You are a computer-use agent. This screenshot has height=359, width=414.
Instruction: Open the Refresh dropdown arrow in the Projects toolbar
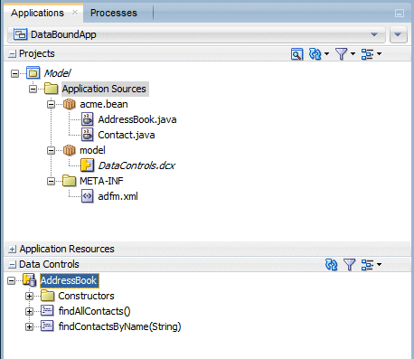326,54
